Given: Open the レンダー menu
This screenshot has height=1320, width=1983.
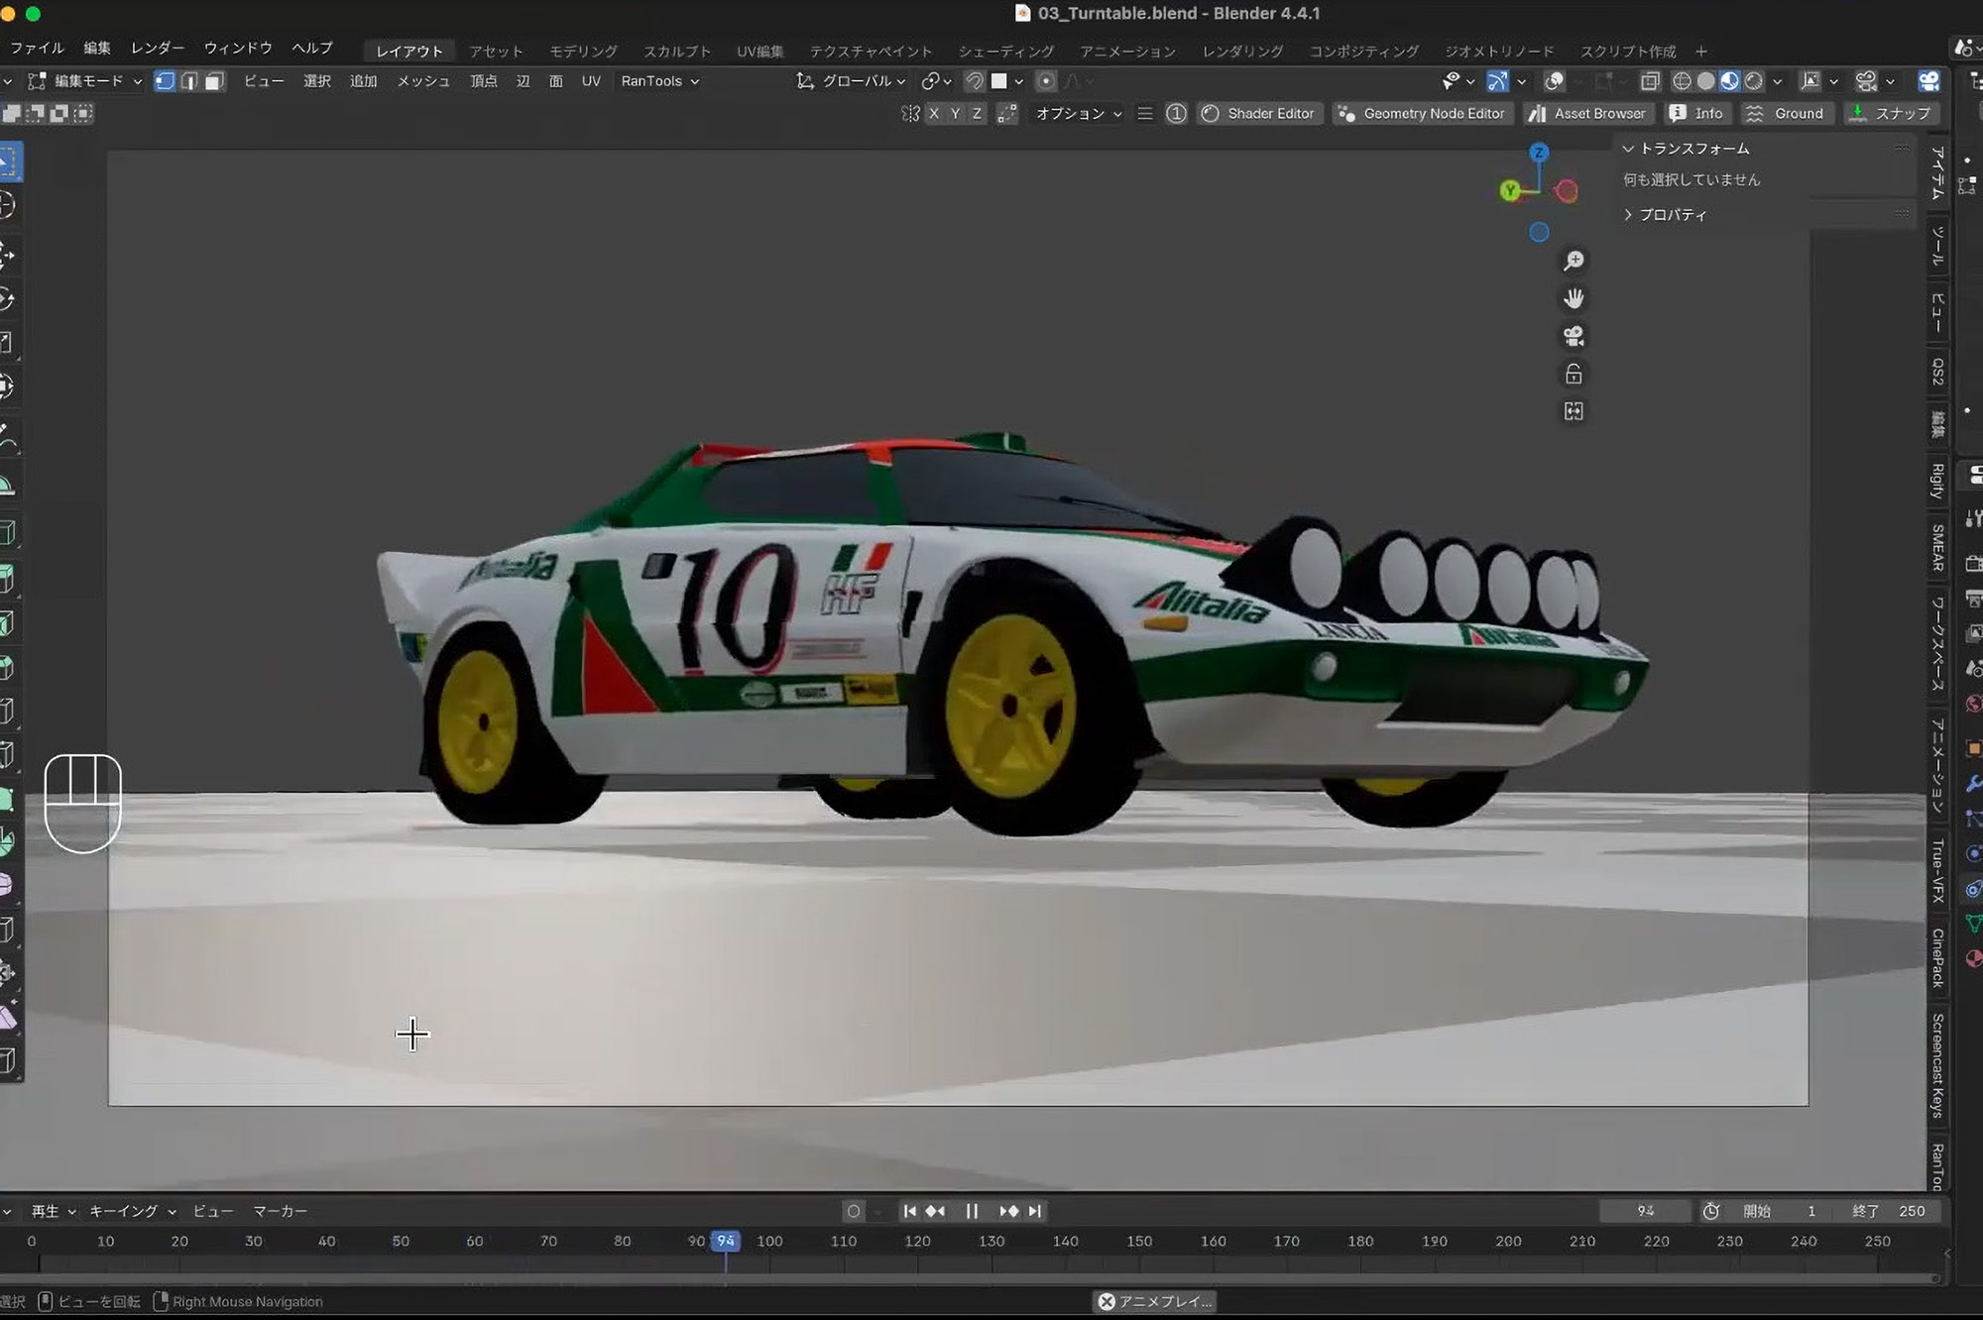Looking at the screenshot, I should coord(158,48).
